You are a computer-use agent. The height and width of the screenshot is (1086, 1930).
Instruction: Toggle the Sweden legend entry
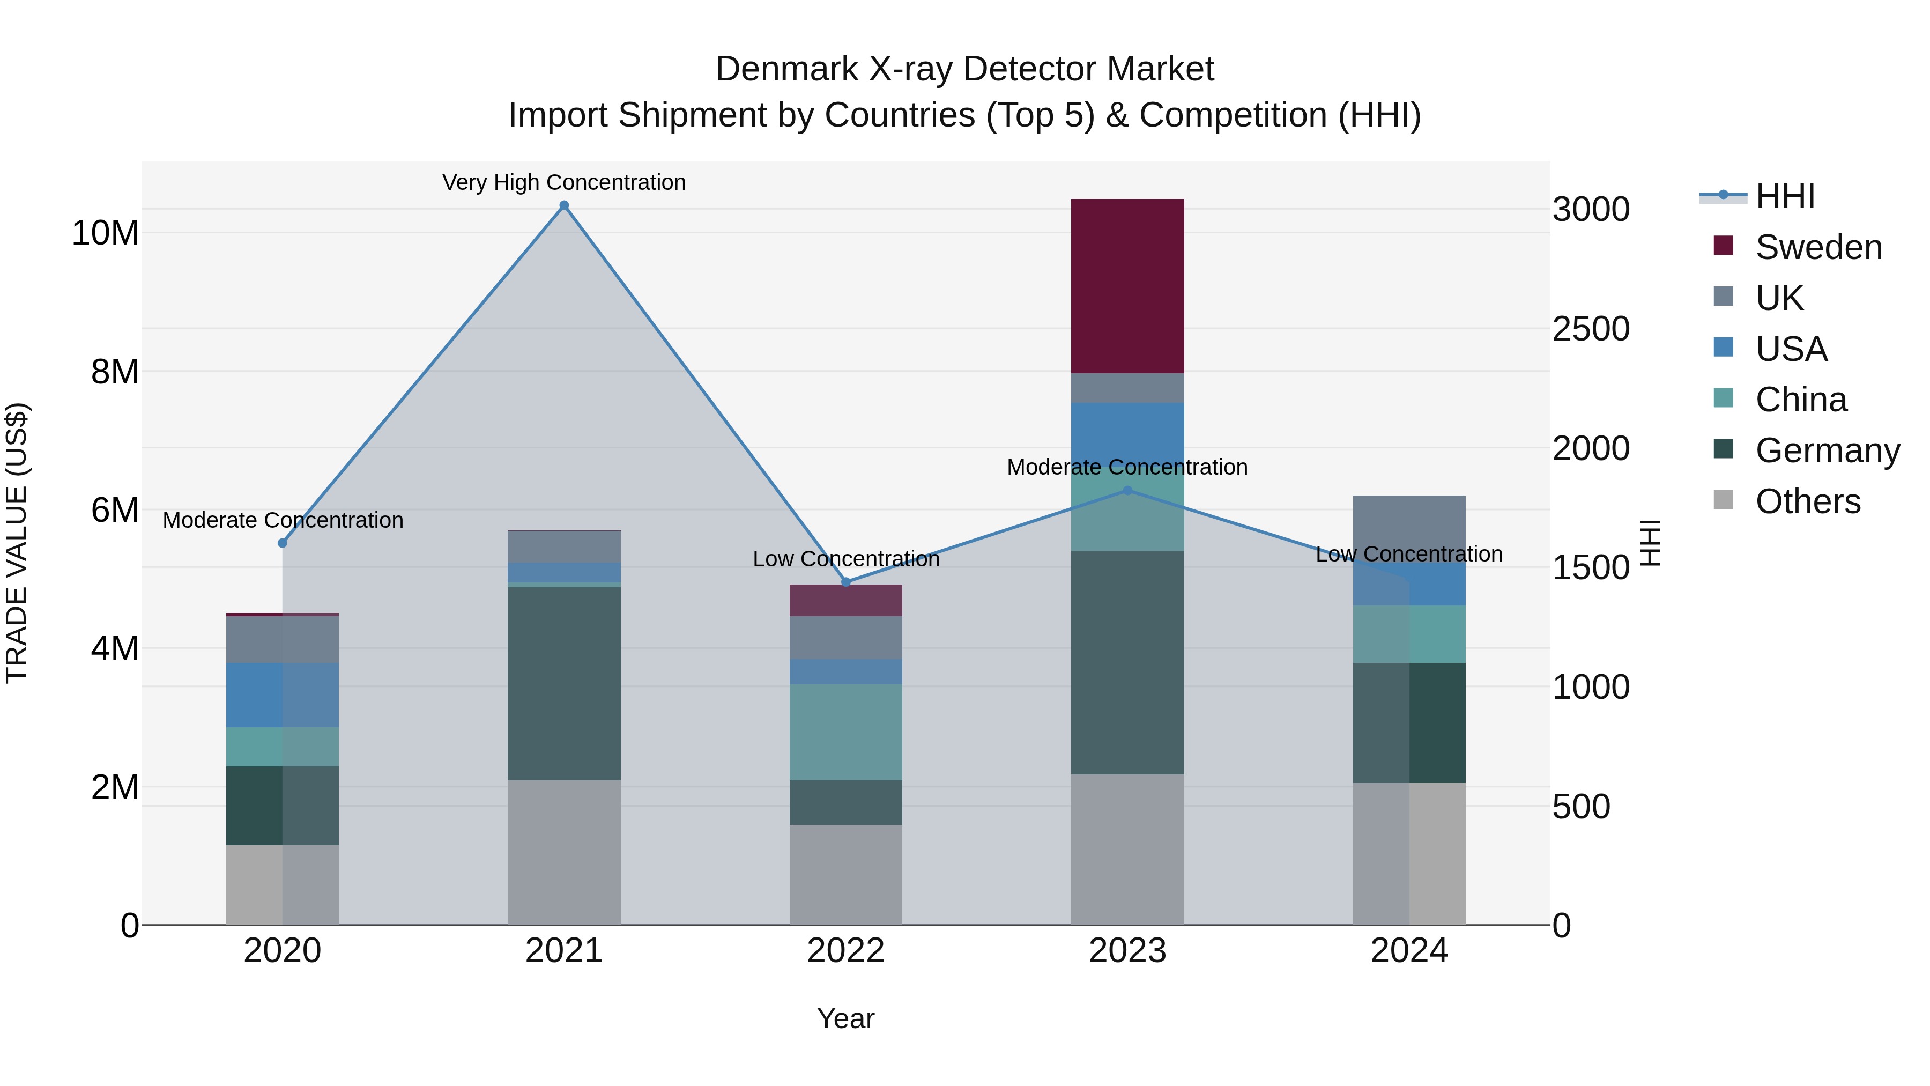click(1798, 247)
